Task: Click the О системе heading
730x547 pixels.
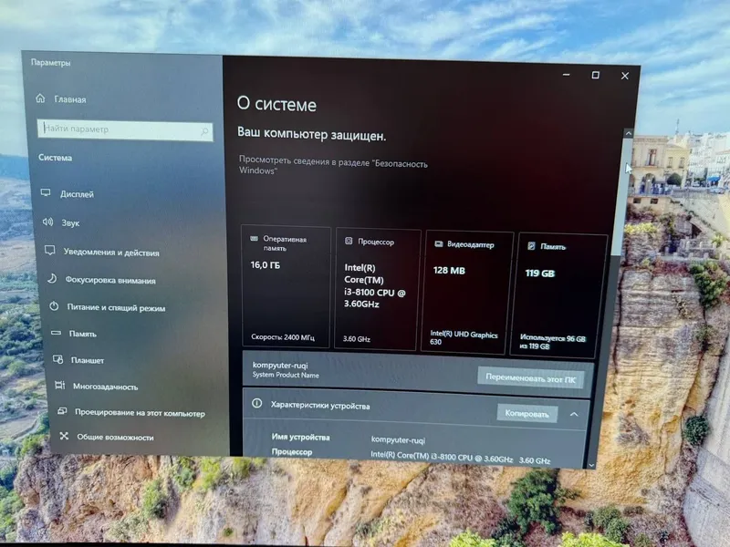Action: (276, 104)
